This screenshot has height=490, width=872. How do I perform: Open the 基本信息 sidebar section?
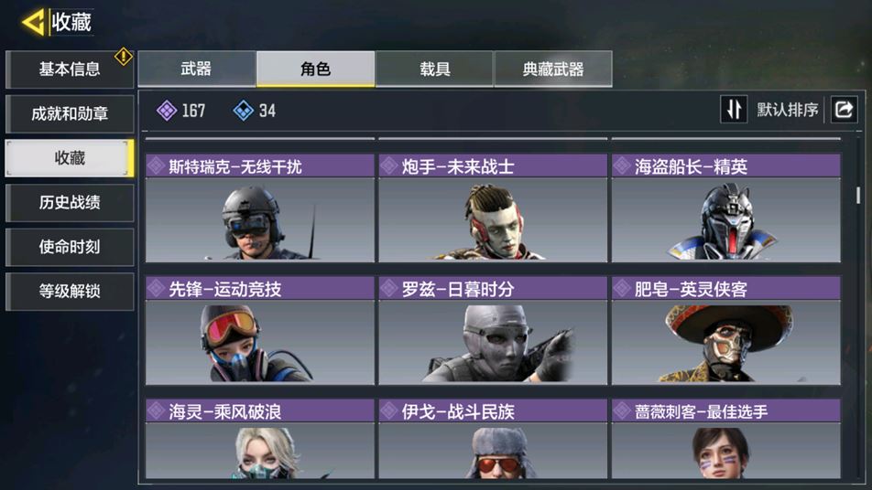click(x=70, y=69)
